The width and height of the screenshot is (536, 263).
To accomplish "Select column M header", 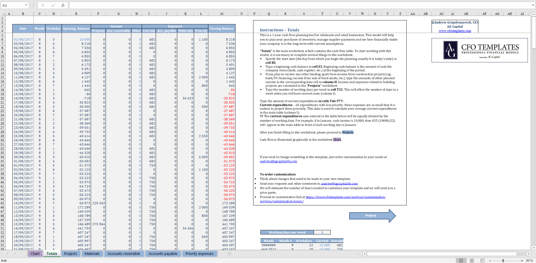I will (x=222, y=14).
